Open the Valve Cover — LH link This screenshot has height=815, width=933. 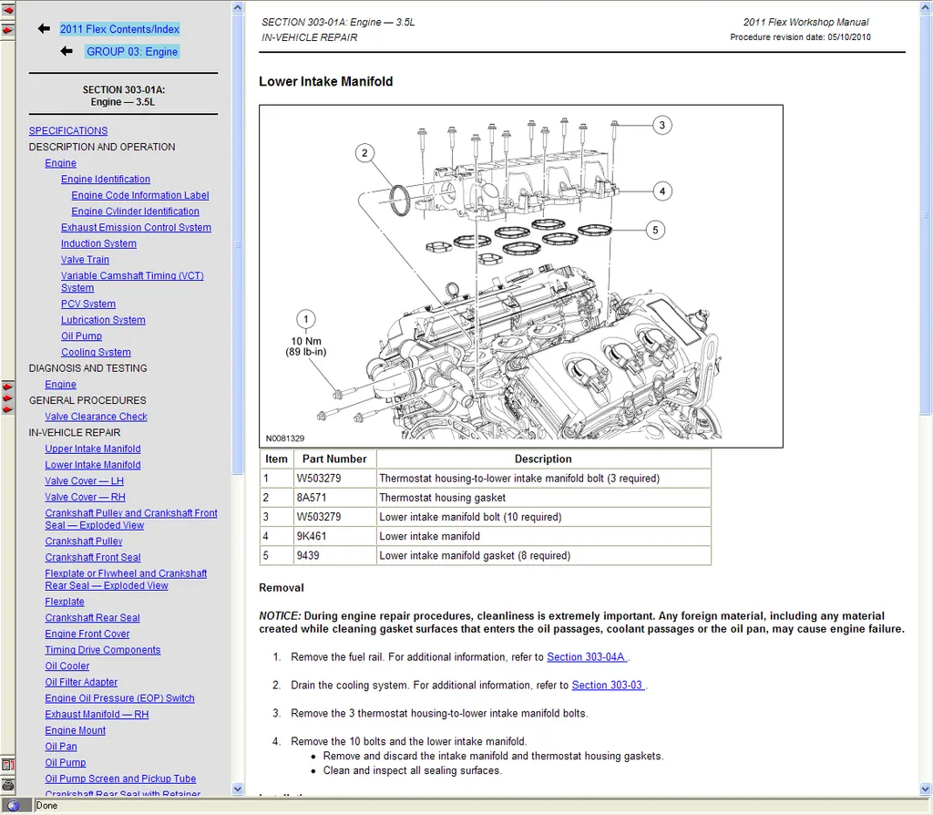point(85,480)
